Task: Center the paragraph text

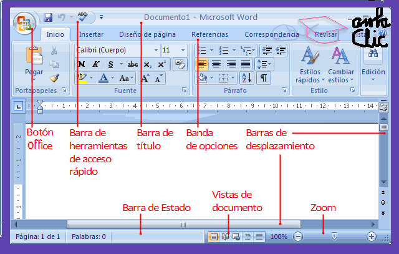Action: tap(216, 64)
